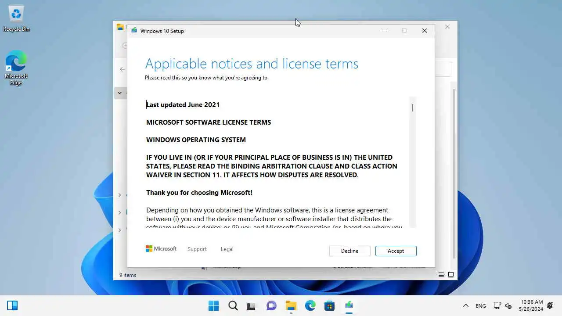Switch File Explorer to details view
Viewport: 562px width, 316px height.
(441, 275)
